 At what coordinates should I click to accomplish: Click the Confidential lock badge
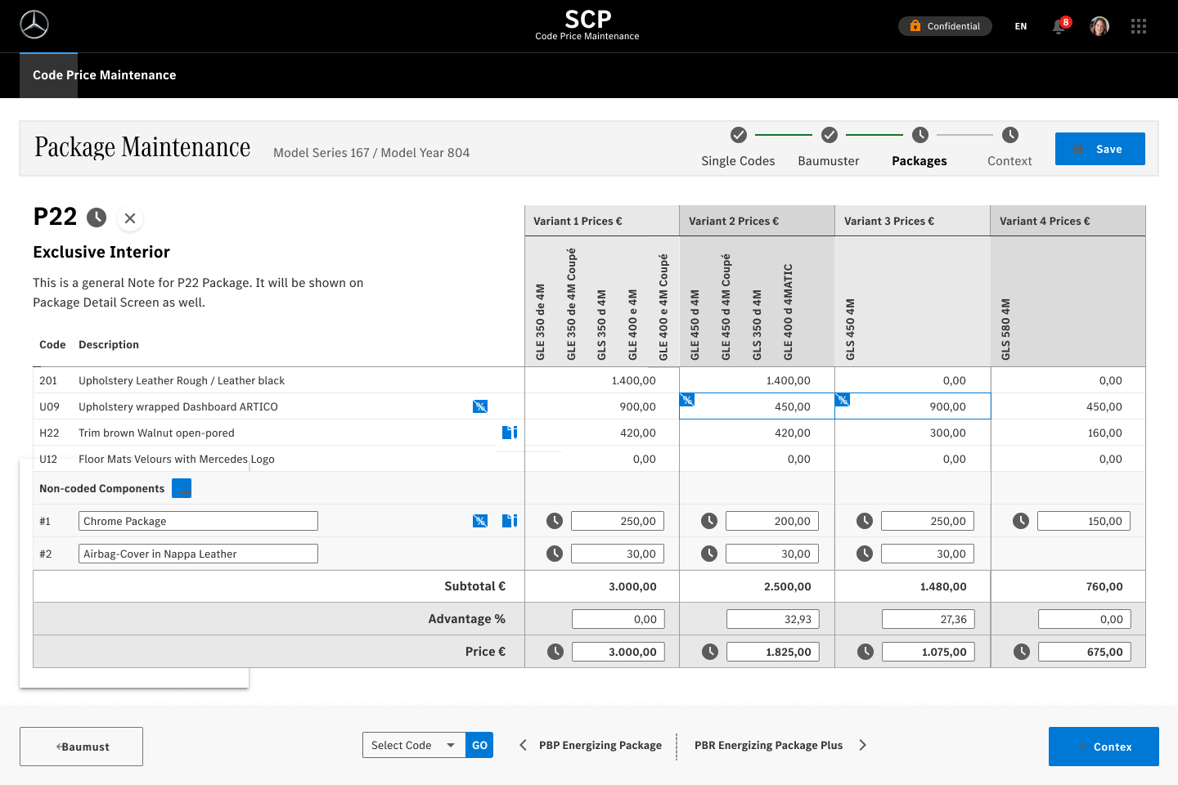(x=945, y=26)
